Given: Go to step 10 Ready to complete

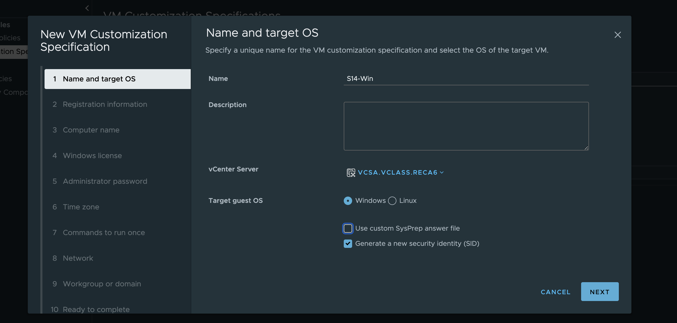Looking at the screenshot, I should pos(96,309).
